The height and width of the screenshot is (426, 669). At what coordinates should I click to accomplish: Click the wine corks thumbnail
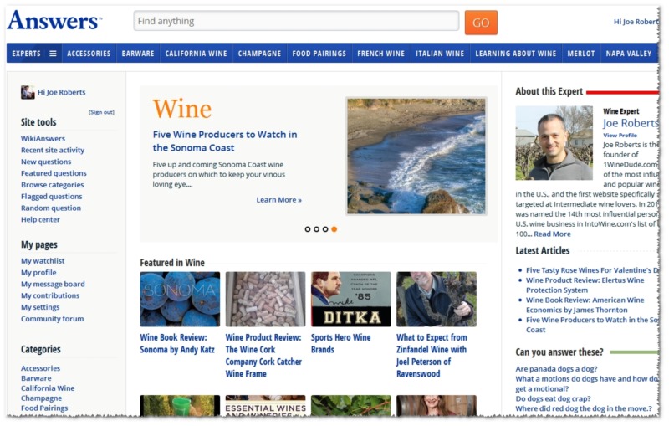click(x=265, y=300)
